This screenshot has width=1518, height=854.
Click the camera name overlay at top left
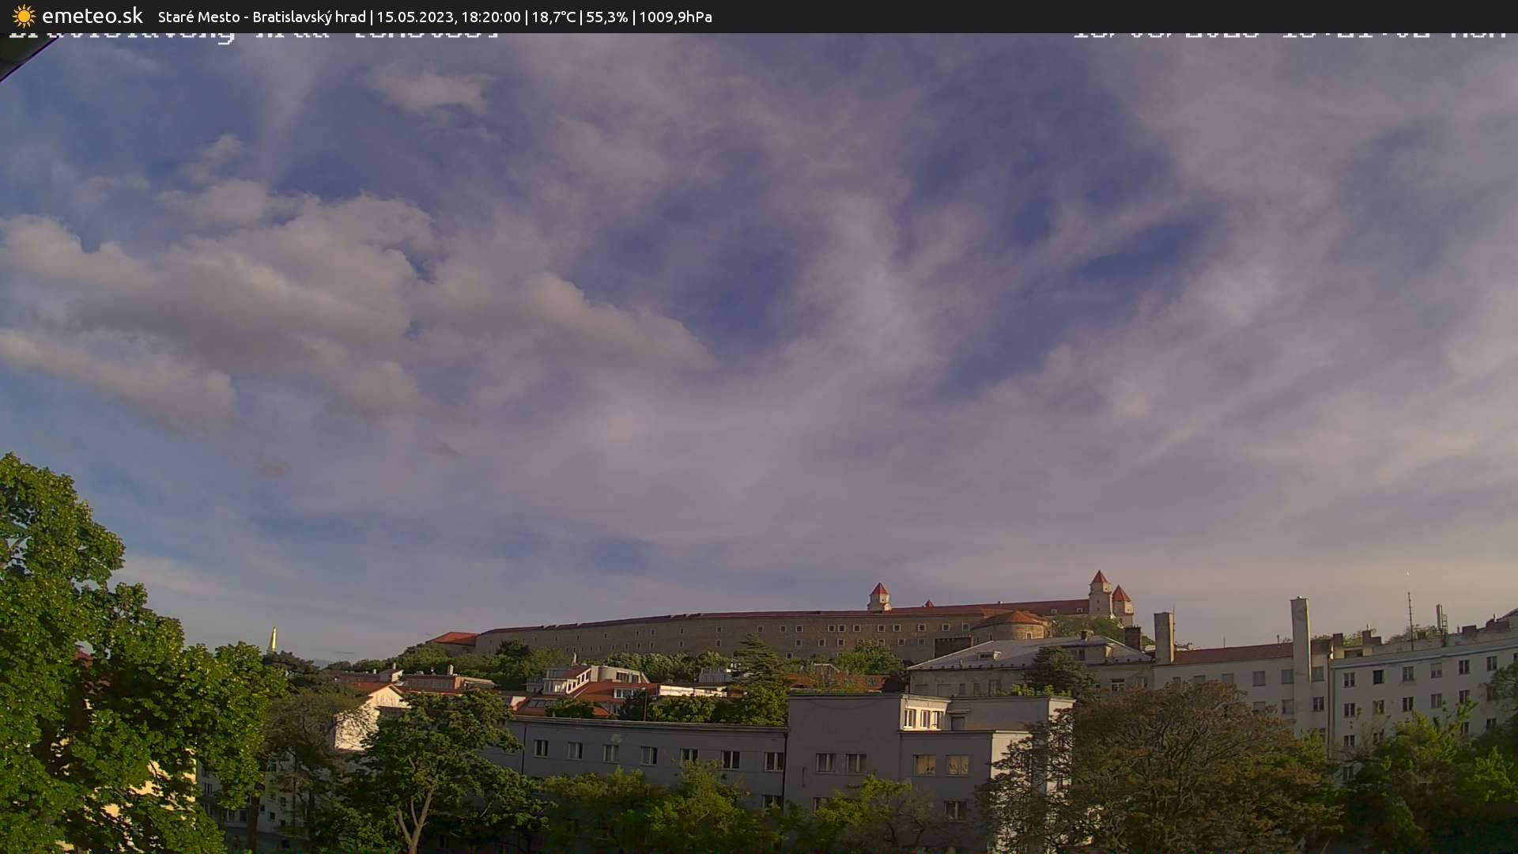[253, 36]
